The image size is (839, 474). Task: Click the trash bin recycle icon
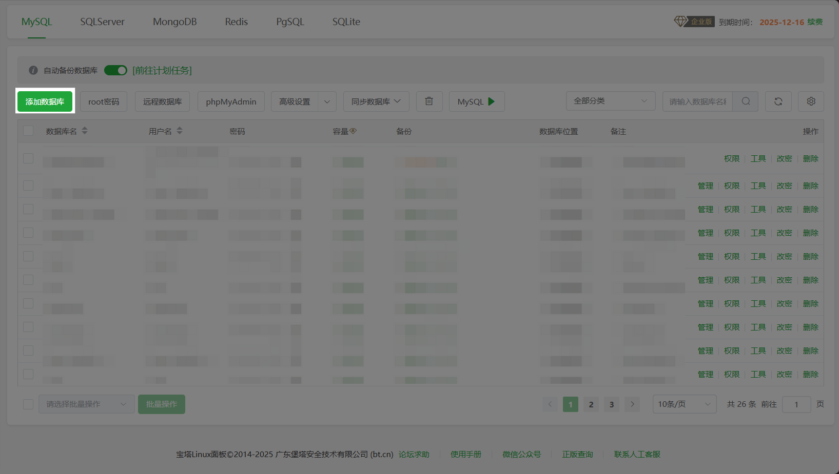pyautogui.click(x=429, y=101)
